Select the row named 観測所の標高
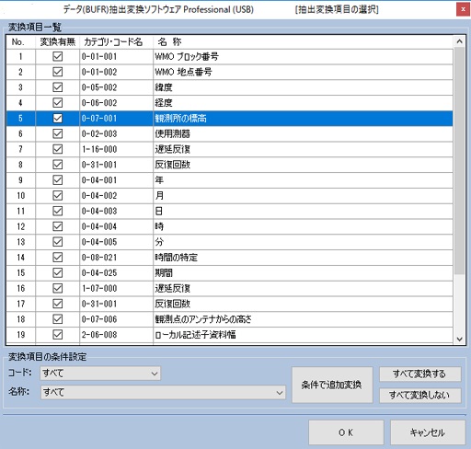Image resolution: width=471 pixels, height=449 pixels. (x=230, y=119)
